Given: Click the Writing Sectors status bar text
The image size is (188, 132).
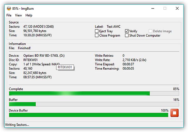Looking at the screenshot, I should coord(17,125).
